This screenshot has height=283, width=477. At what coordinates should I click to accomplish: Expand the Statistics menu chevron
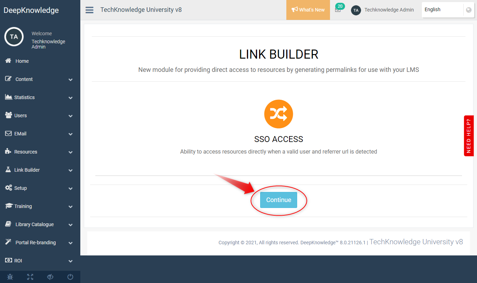(71, 98)
